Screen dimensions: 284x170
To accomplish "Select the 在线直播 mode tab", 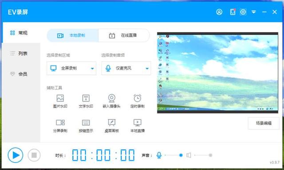I will coord(124,36).
